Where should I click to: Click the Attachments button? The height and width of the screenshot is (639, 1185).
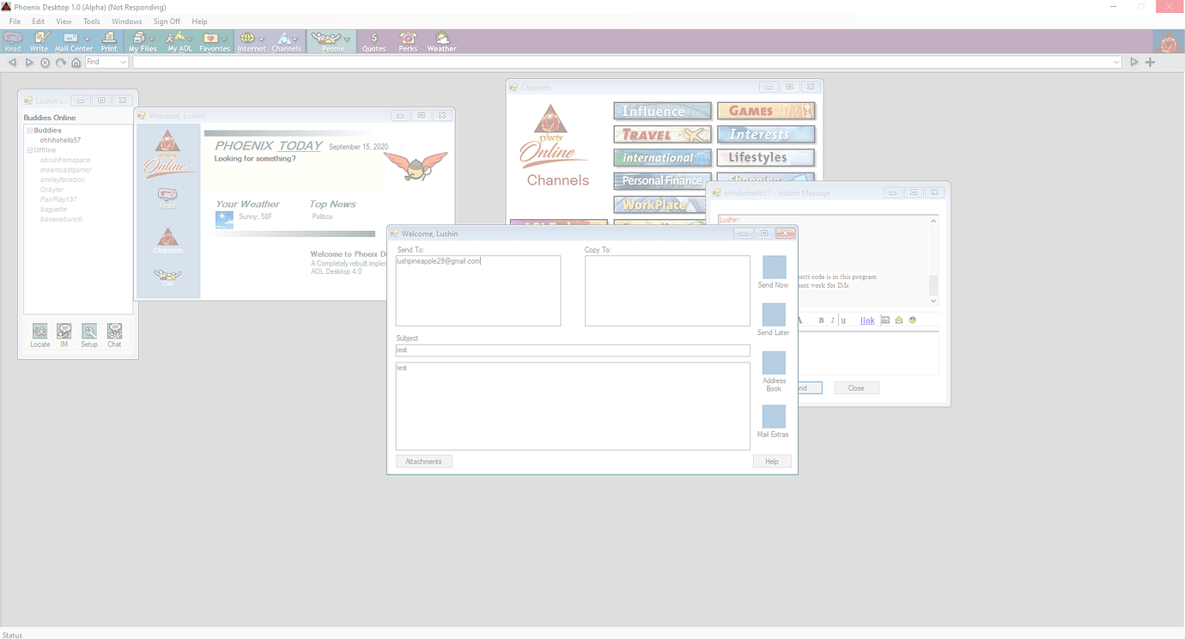(x=423, y=461)
